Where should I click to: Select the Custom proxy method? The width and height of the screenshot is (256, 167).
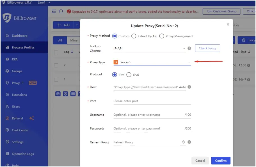pos(114,36)
